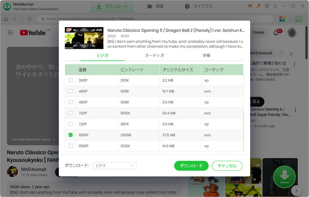This screenshot has width=309, height=197.
Task: Open YouTube notifications bell
Action: (x=276, y=32)
